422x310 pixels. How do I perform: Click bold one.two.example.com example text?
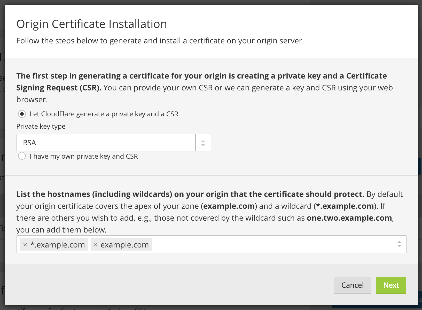click(x=349, y=218)
